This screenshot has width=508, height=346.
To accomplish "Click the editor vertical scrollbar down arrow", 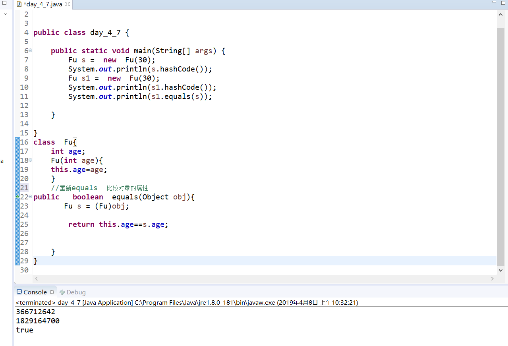I will [x=500, y=270].
